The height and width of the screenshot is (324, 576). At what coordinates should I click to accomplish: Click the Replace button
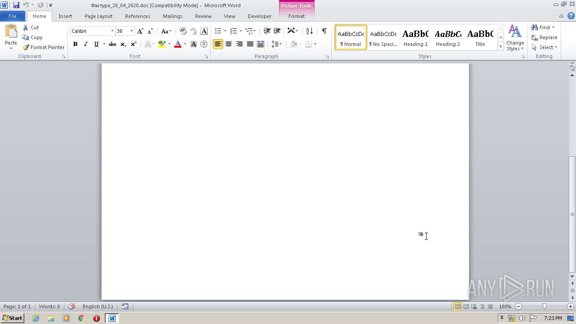coord(544,37)
